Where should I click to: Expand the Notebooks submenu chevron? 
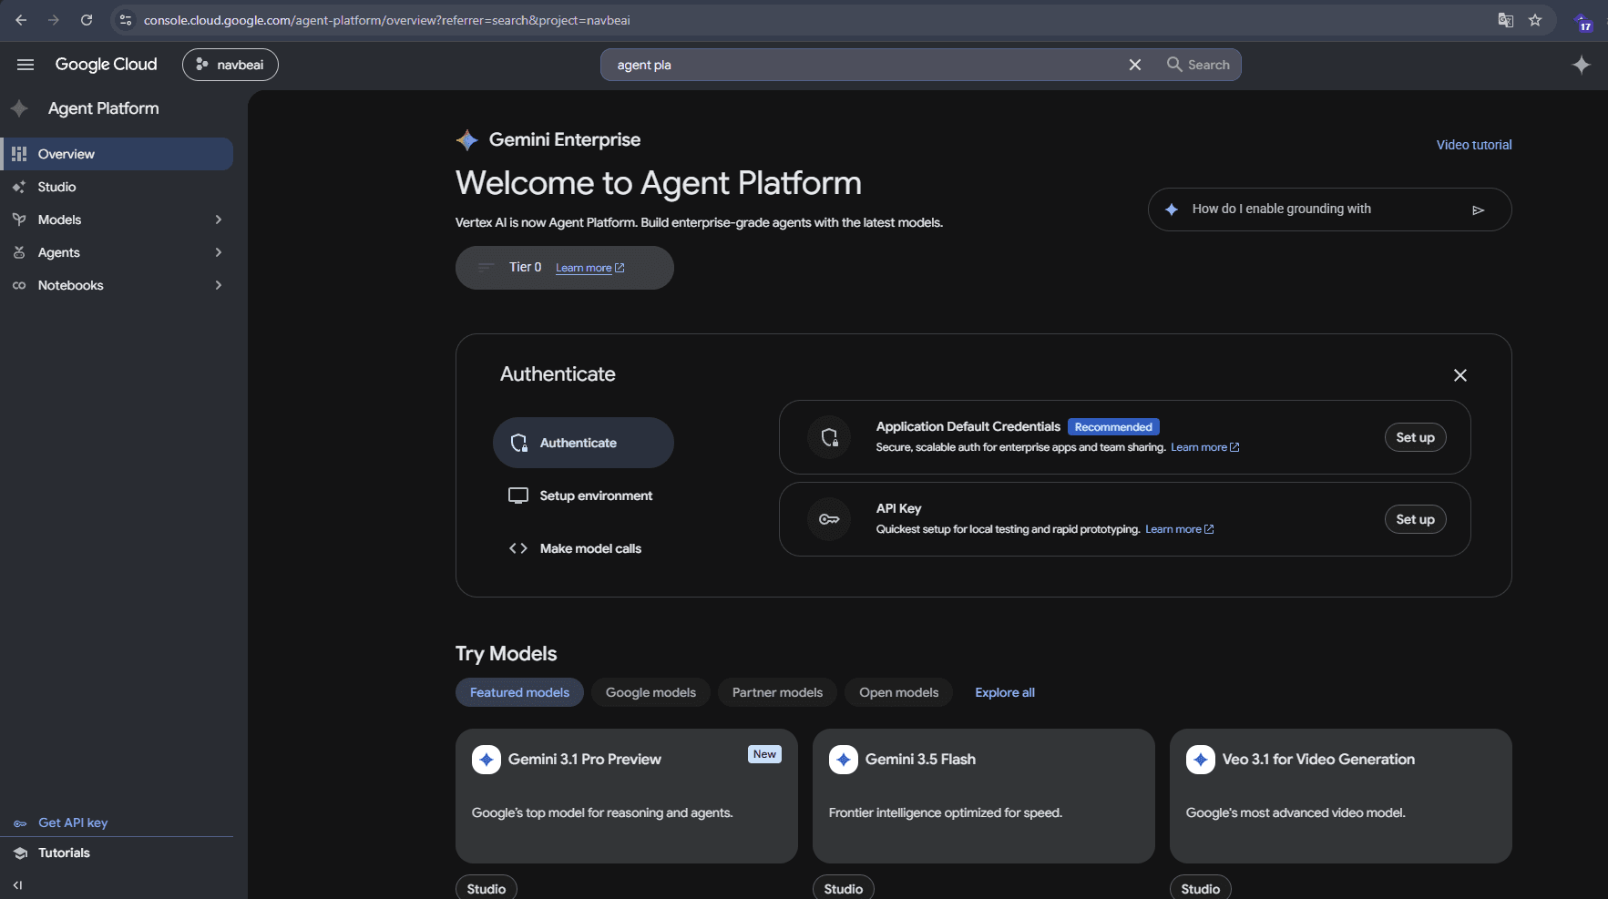219,285
